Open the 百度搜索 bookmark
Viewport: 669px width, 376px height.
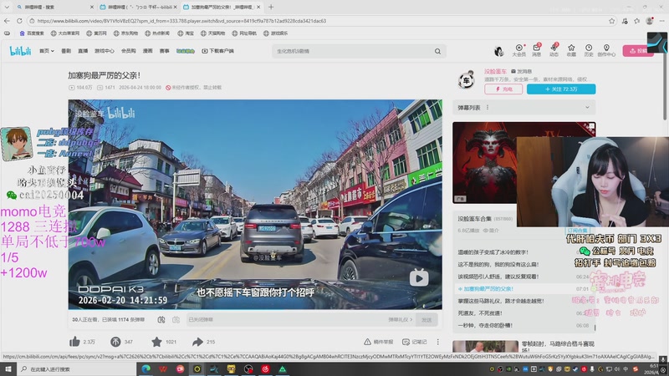click(32, 33)
